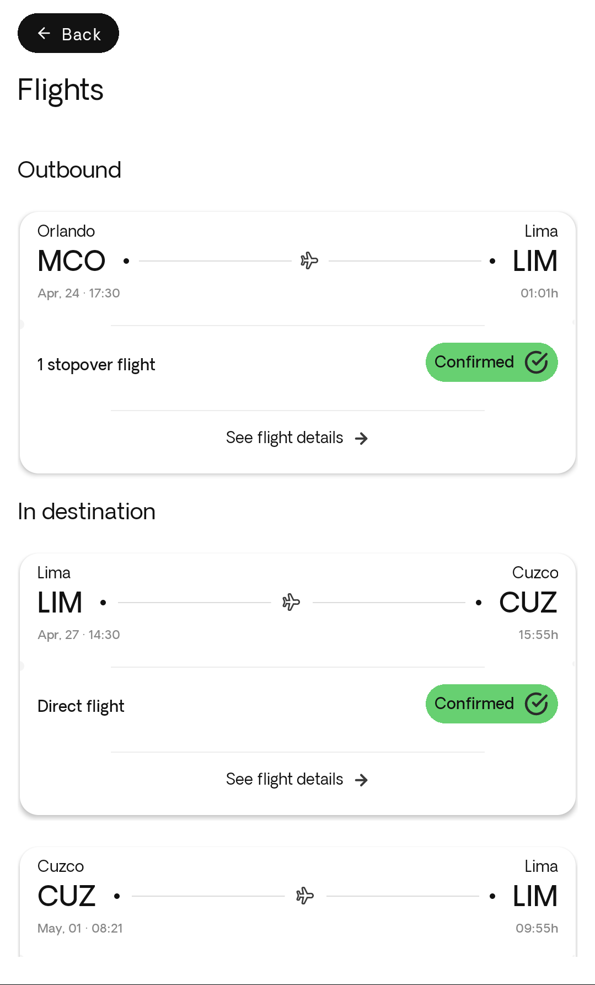
Task: Click airplane icon on Cuzco–Lima flight
Action: [x=305, y=896]
